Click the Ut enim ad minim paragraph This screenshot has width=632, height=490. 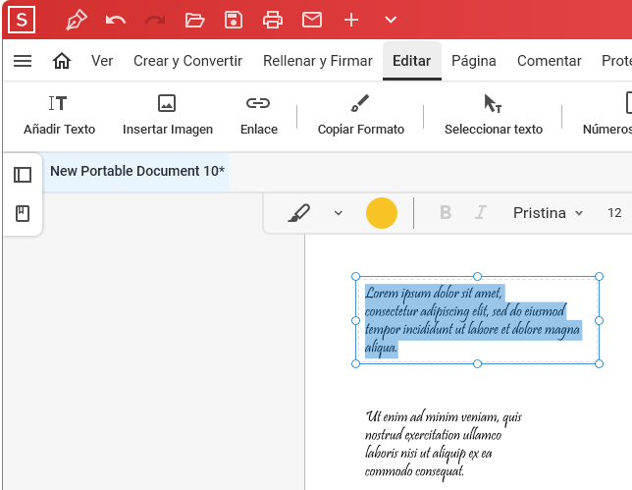[x=443, y=445]
